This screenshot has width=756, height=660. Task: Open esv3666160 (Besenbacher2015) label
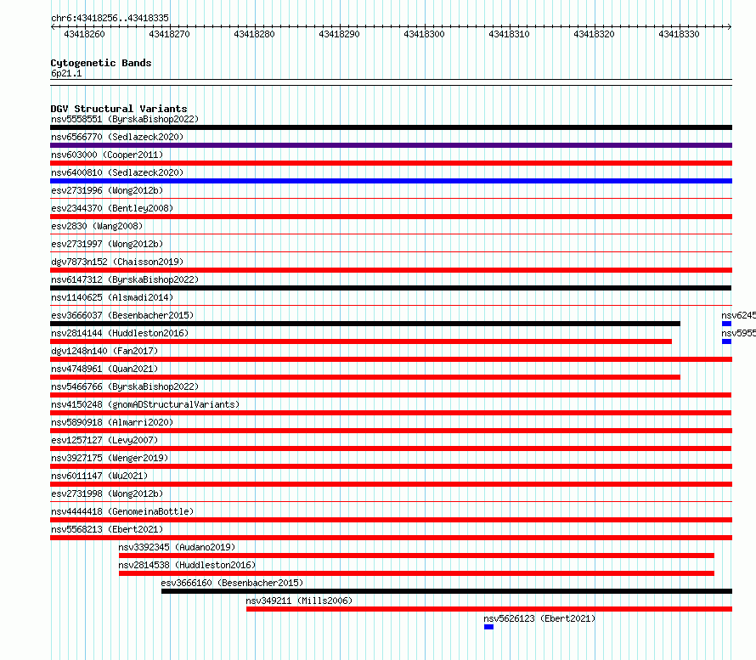tap(232, 583)
